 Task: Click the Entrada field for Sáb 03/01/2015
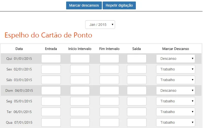(51, 80)
